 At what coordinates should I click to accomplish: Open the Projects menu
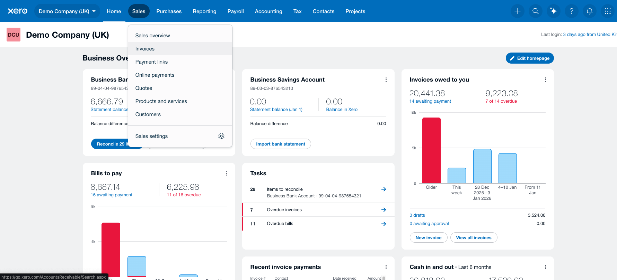click(x=355, y=11)
